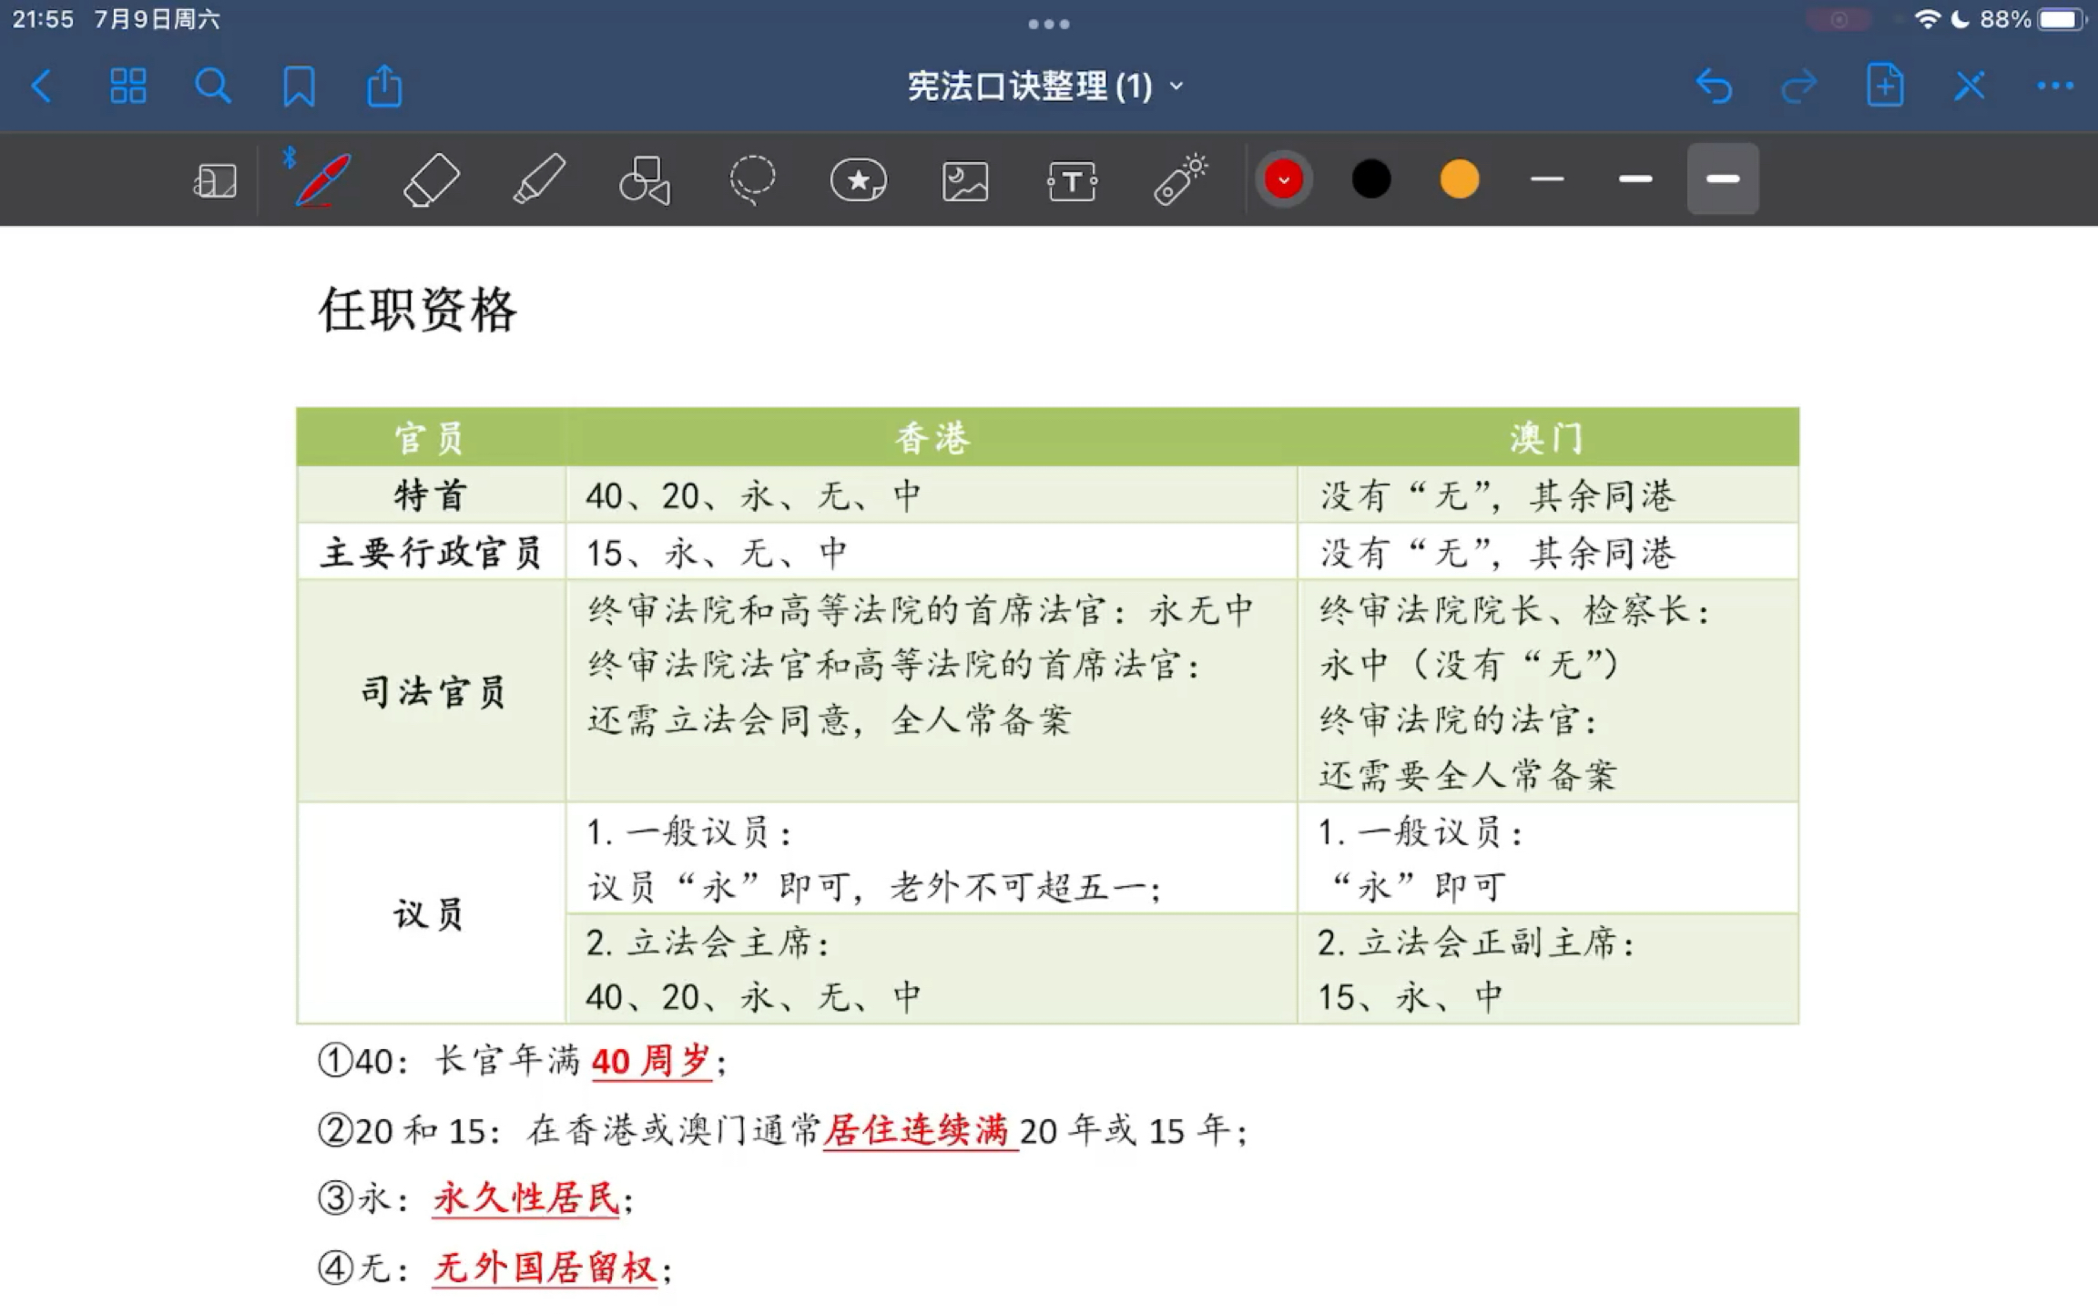Tap the status bar clock 21:55
Viewport: 2098px width, 1315px height.
tap(43, 19)
